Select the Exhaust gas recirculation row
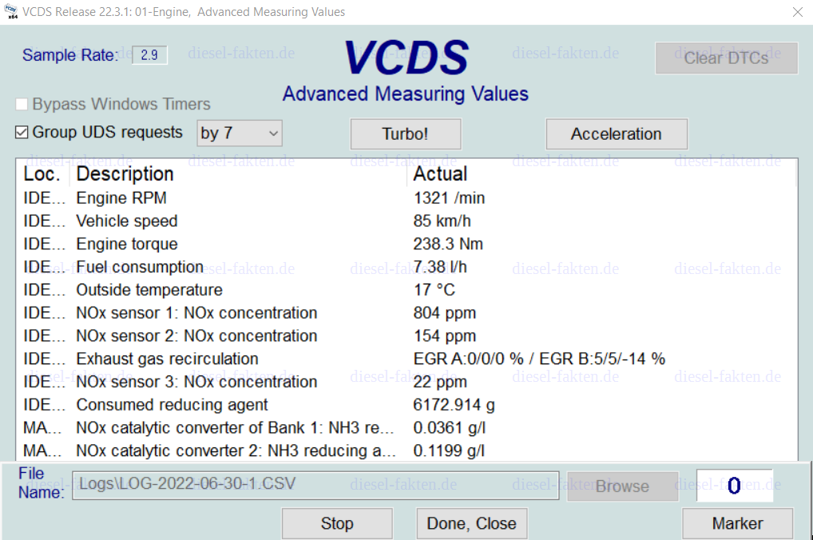Image resolution: width=813 pixels, height=540 pixels. point(406,359)
